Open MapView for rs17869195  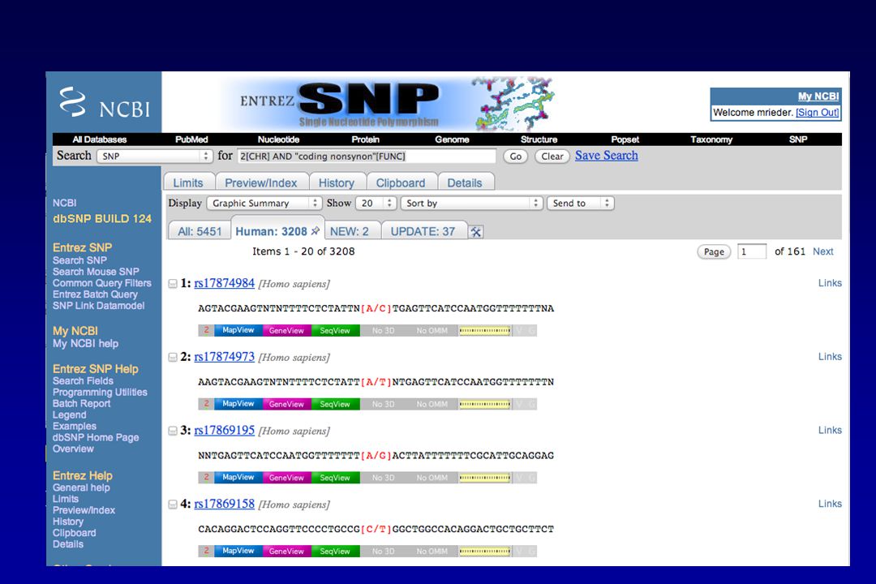point(238,478)
